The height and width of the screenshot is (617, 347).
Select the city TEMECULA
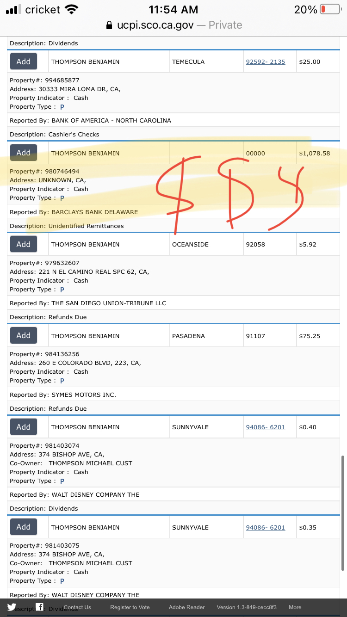[188, 62]
